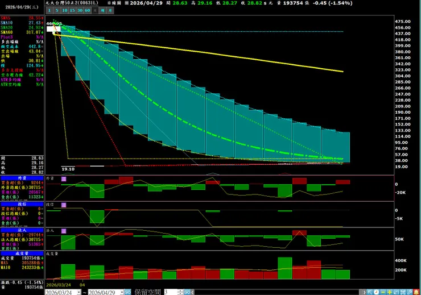Open the end date 2026/04/29 dropdown
The height and width of the screenshot is (295, 421).
[122, 292]
